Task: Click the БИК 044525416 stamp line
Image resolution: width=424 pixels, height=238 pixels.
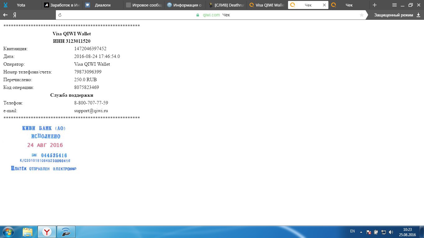Action: pyautogui.click(x=49, y=155)
